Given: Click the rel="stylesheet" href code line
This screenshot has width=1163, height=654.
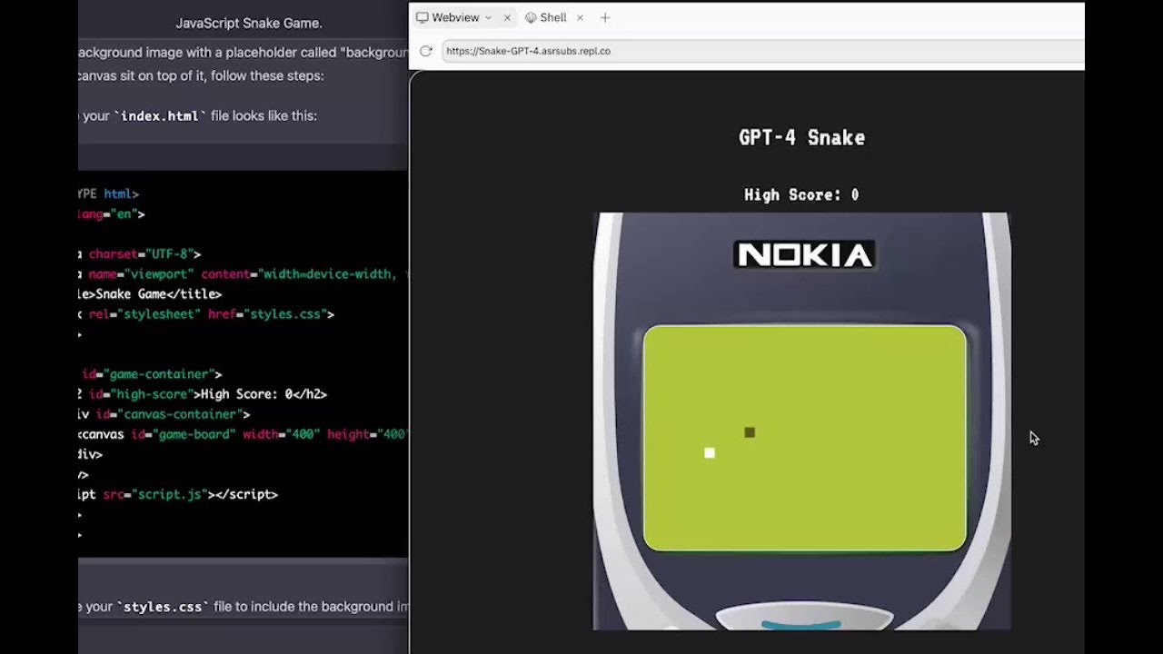Looking at the screenshot, I should (206, 314).
